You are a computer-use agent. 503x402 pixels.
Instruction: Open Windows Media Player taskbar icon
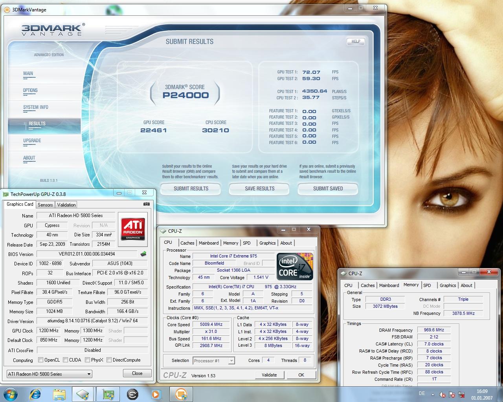click(x=156, y=394)
